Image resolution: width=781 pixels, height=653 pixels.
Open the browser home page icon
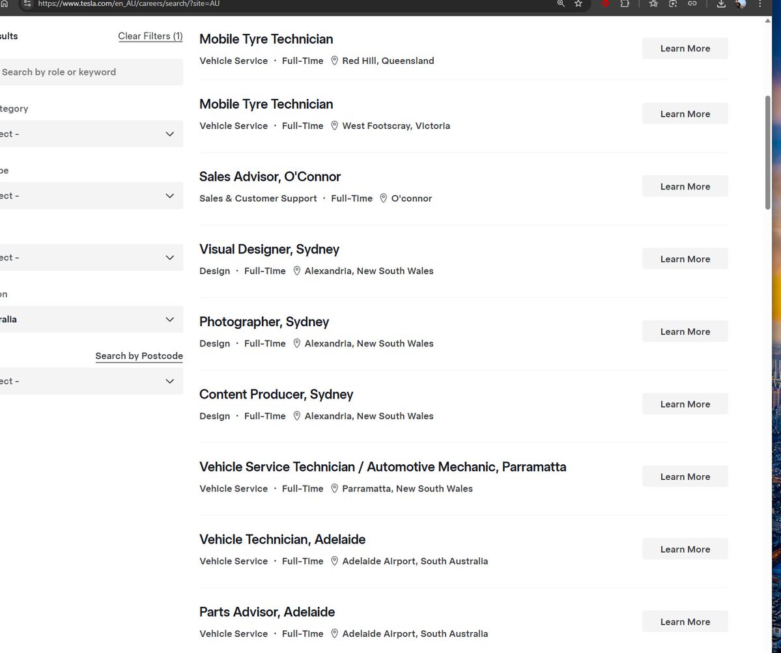(4, 3)
